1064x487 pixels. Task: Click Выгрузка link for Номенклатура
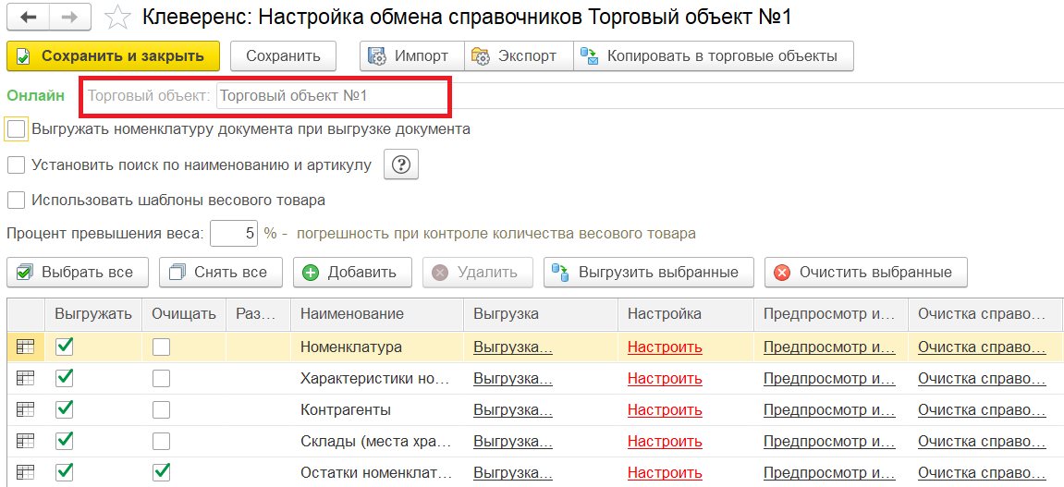513,347
